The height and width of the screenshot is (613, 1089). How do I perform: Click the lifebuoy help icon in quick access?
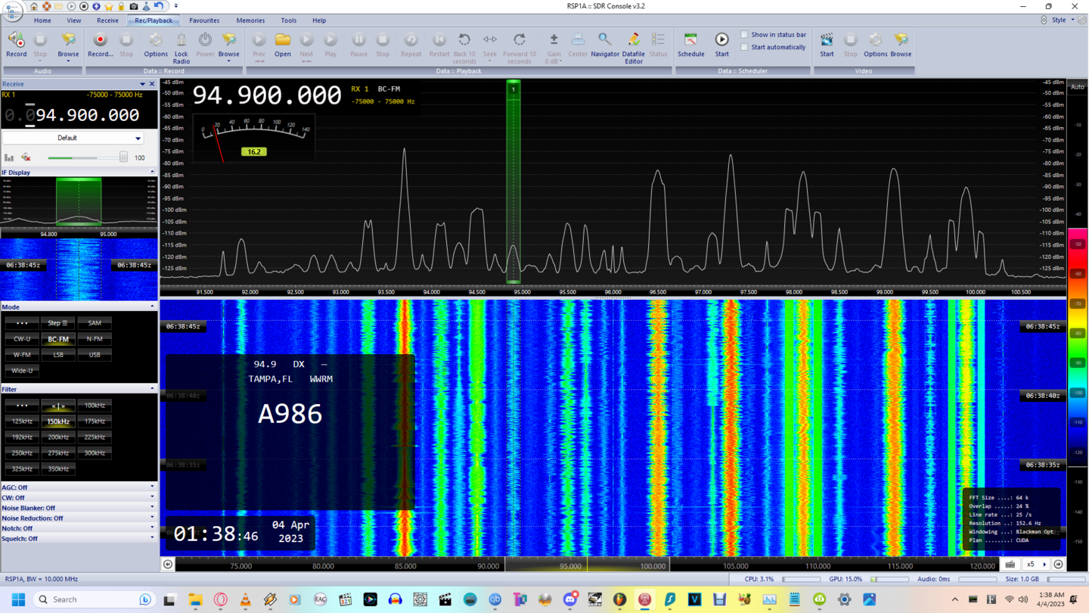tap(46, 6)
